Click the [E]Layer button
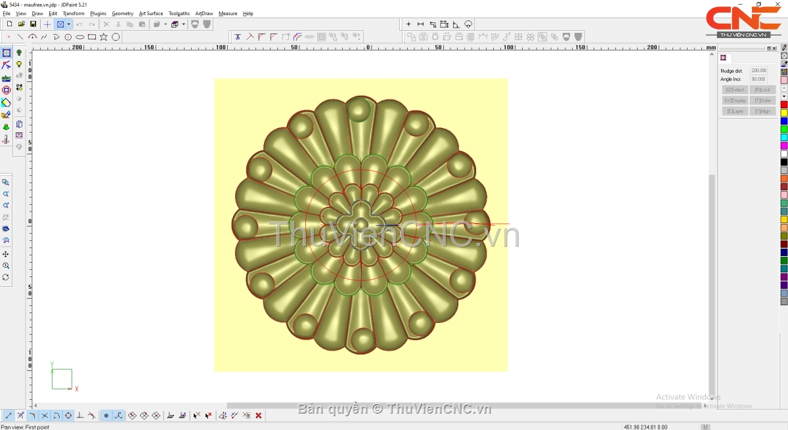Viewport: 788px width, 430px height. 735,111
